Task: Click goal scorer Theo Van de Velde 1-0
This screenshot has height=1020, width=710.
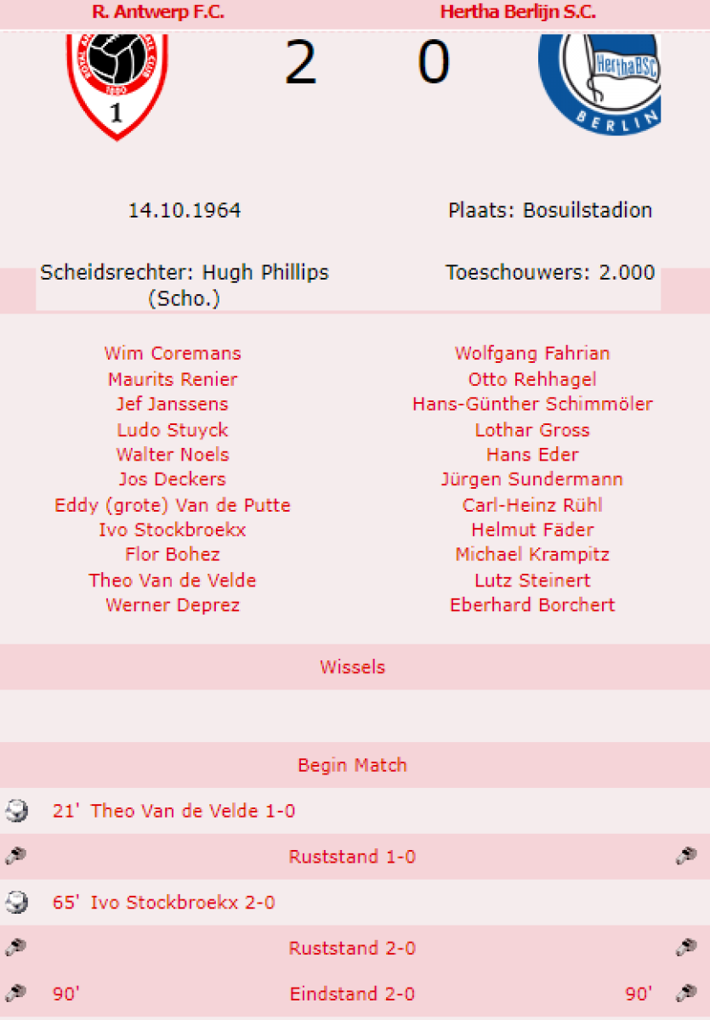Action: point(193,811)
